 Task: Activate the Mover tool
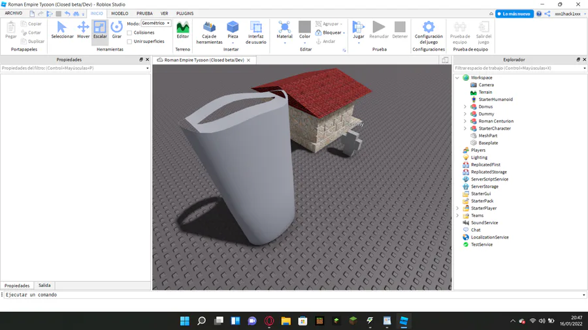point(83,30)
